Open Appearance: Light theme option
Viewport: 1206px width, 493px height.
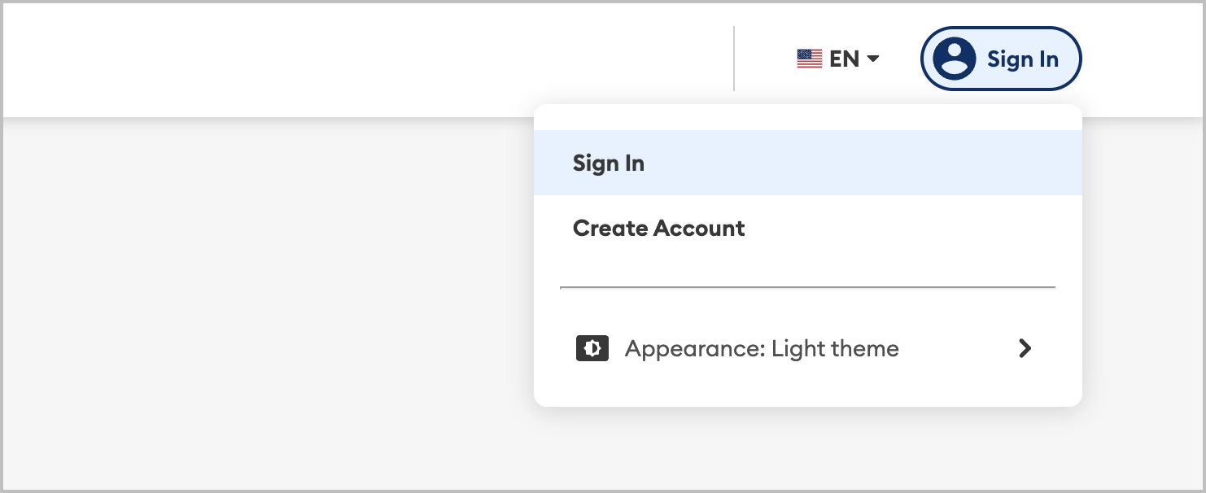coord(808,348)
